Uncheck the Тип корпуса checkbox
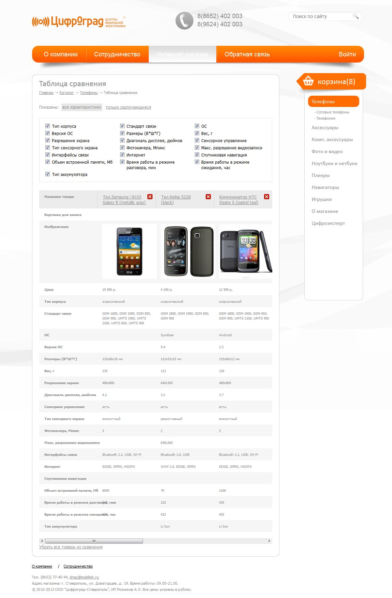 point(47,126)
